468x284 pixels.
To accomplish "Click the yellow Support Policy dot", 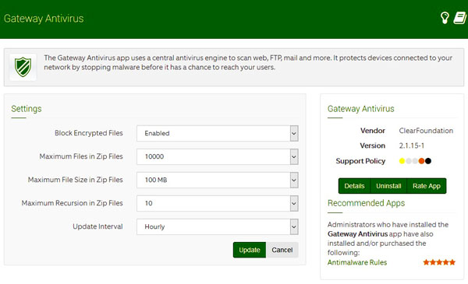I will [x=402, y=161].
